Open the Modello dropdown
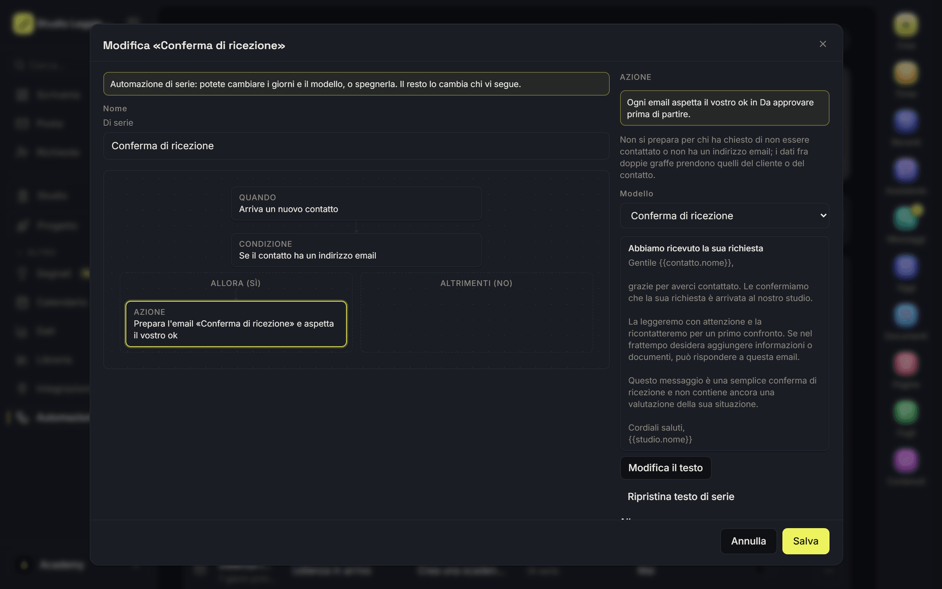Viewport: 942px width, 589px height. (724, 216)
